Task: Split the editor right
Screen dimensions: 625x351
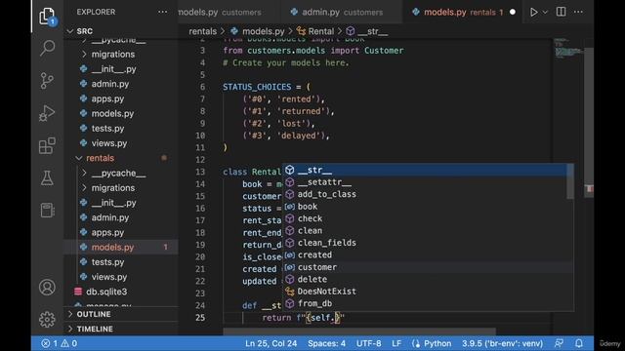Action: tap(561, 12)
